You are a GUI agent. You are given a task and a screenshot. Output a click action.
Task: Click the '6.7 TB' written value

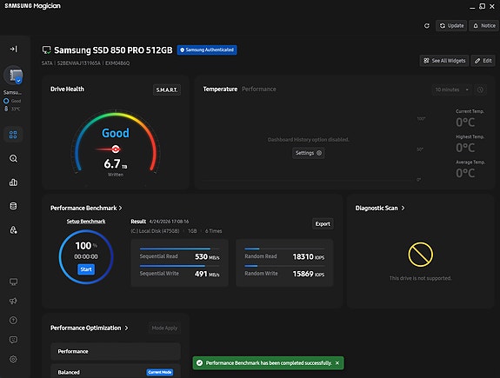click(116, 164)
